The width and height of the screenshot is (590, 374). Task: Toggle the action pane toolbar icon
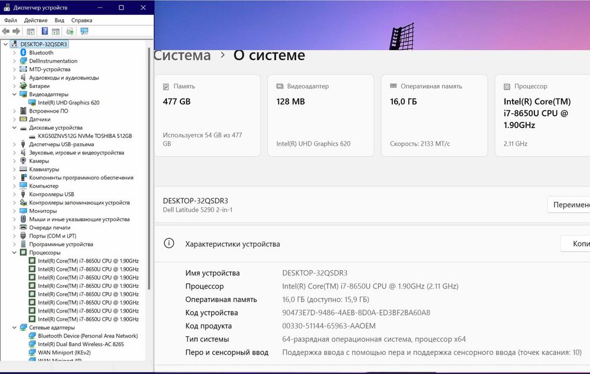coord(55,31)
